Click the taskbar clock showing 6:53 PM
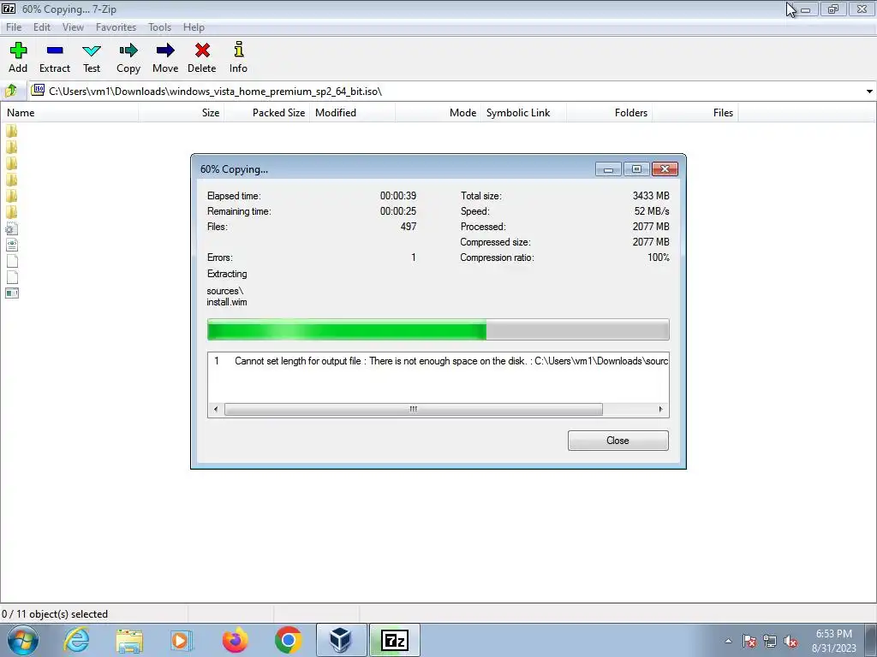Viewport: 877px width, 657px height. coord(834,641)
